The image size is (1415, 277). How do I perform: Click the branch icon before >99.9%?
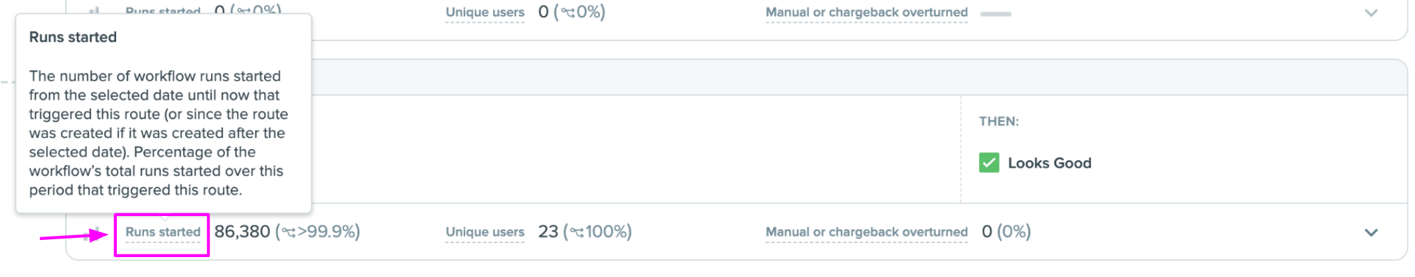click(x=289, y=232)
